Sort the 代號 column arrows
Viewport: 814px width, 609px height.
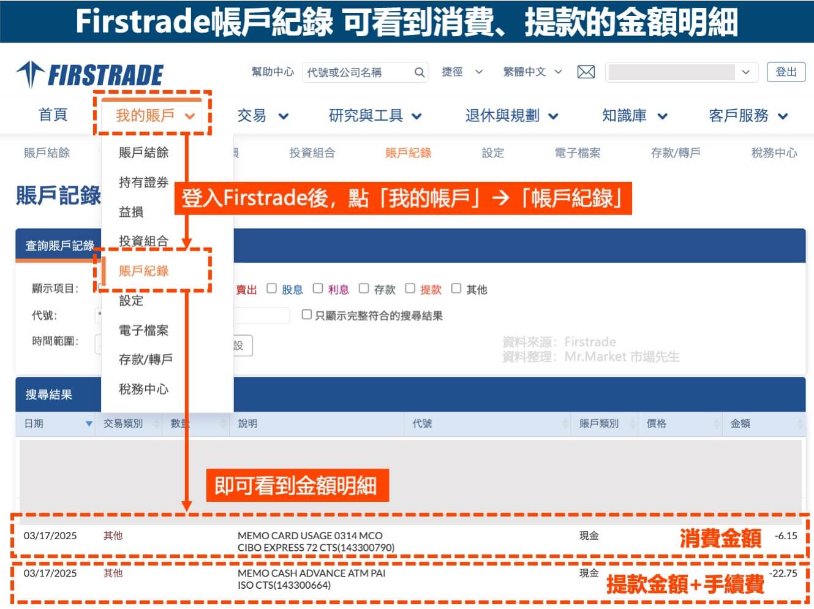pos(565,424)
